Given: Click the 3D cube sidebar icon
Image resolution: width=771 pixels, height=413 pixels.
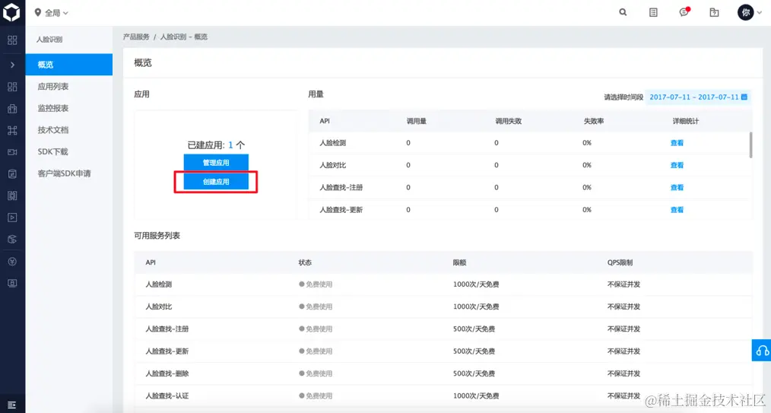Looking at the screenshot, I should click(12, 240).
